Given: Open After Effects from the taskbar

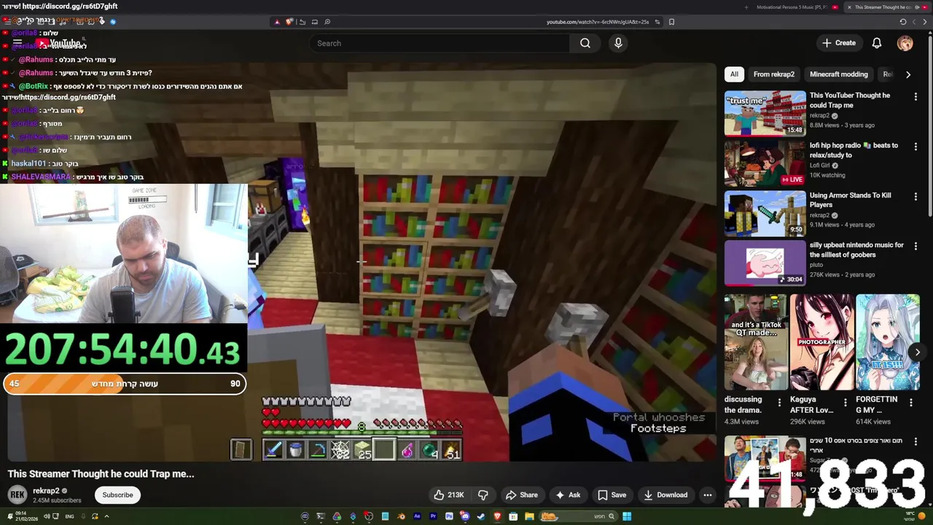Looking at the screenshot, I should coord(417,516).
